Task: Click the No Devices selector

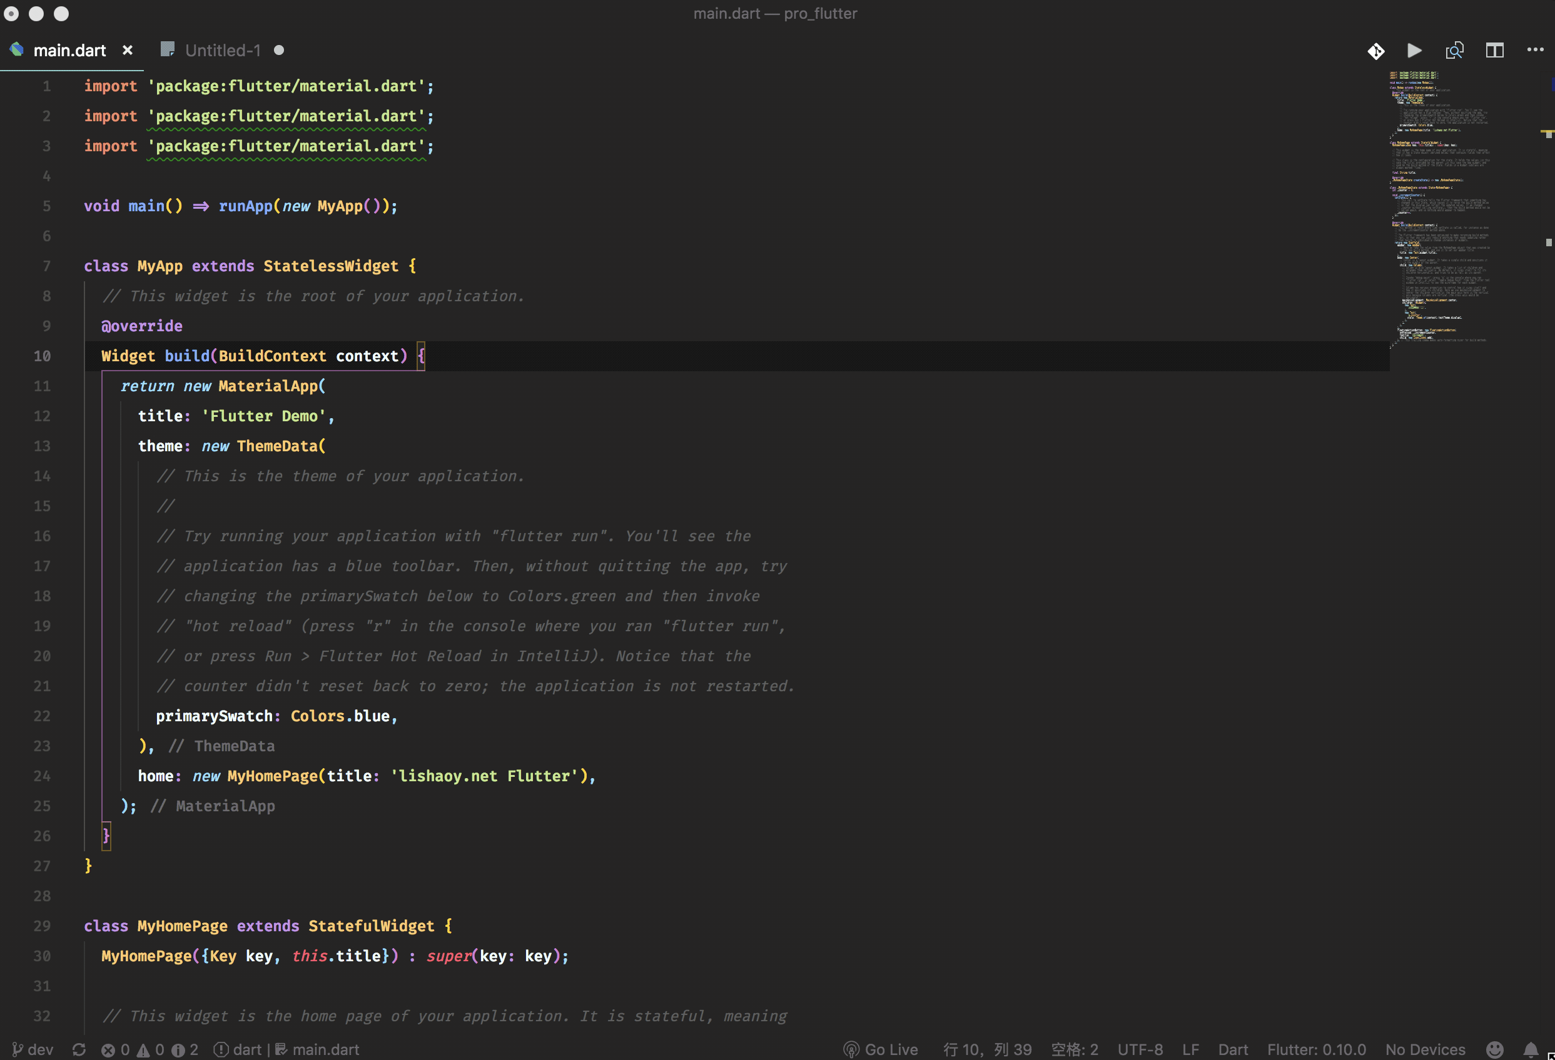Action: point(1424,1049)
